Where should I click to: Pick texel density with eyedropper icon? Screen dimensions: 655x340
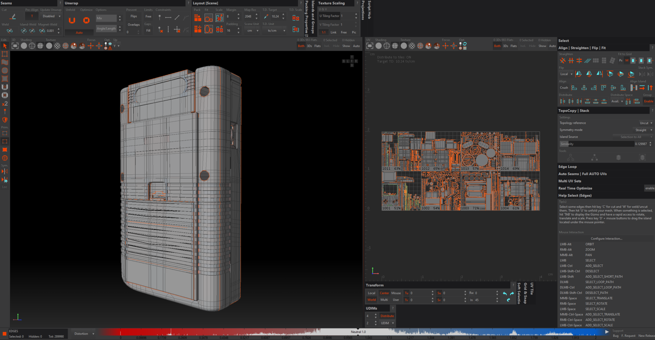click(266, 16)
